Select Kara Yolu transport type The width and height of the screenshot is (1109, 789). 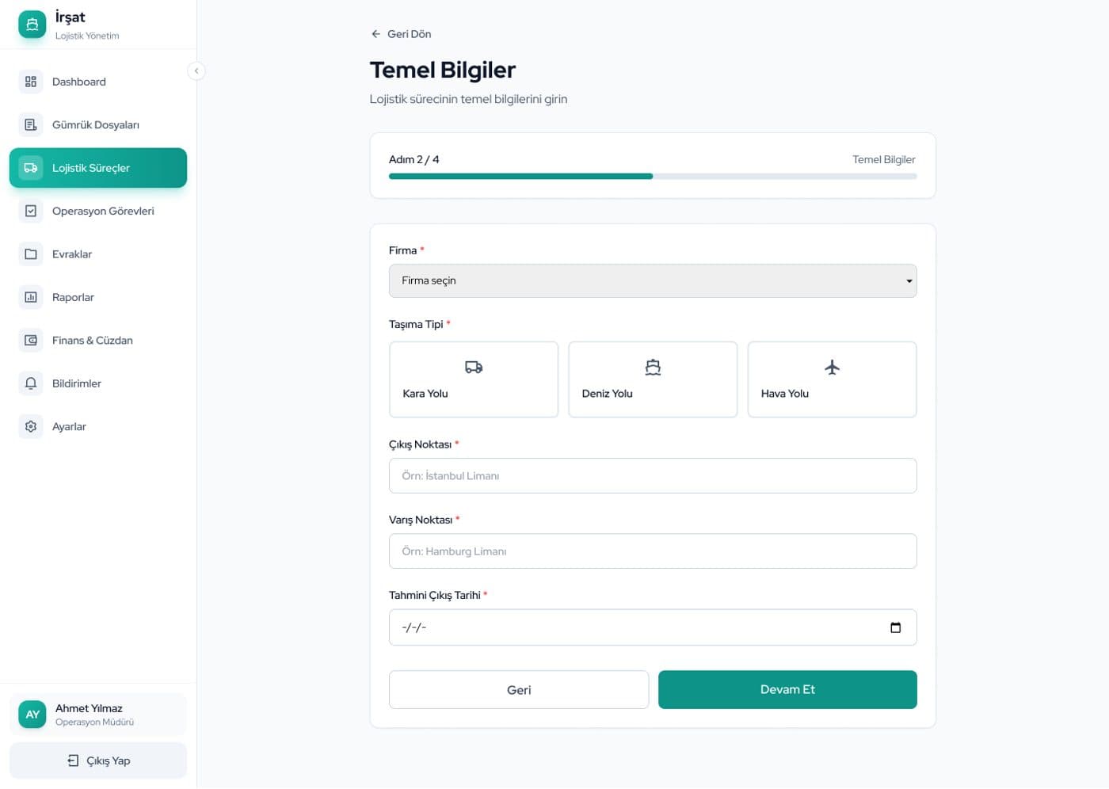(x=474, y=379)
